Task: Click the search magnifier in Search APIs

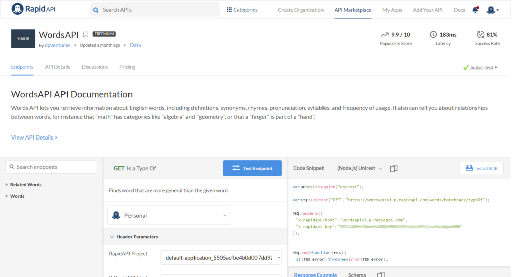Action: pyautogui.click(x=96, y=10)
